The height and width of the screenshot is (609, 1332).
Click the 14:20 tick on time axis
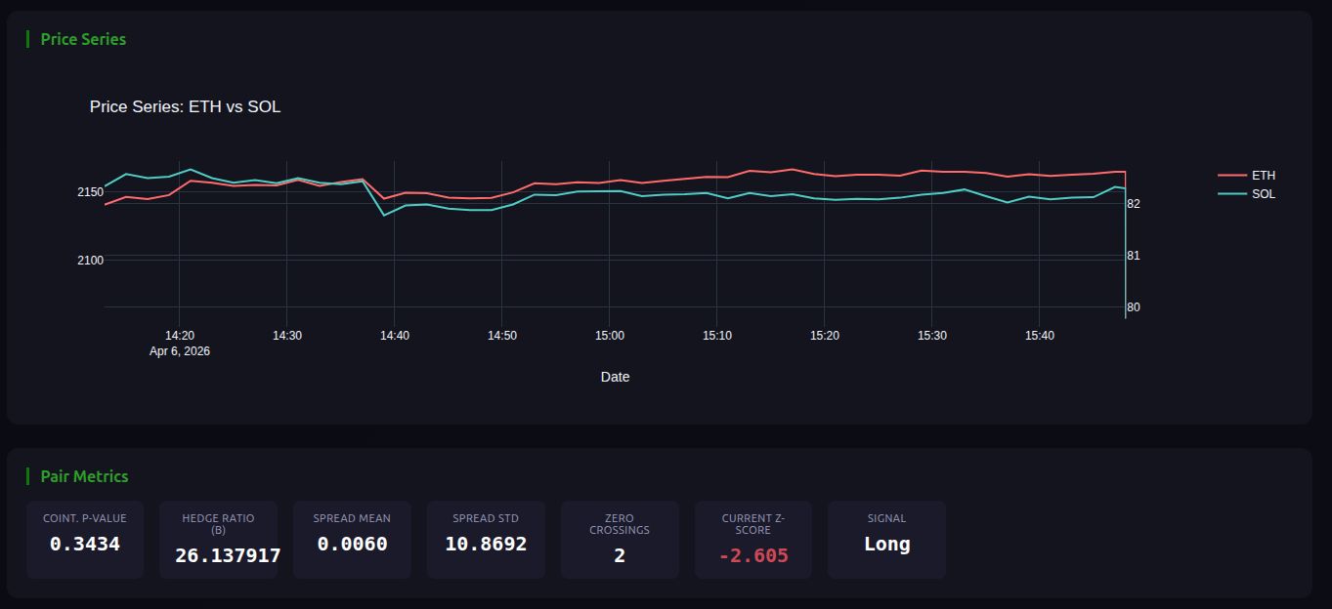pos(179,335)
